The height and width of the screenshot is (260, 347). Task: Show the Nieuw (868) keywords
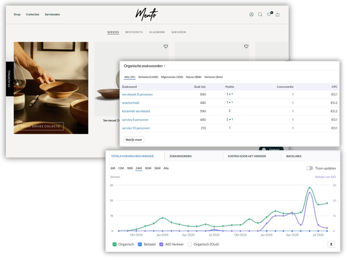(x=194, y=77)
